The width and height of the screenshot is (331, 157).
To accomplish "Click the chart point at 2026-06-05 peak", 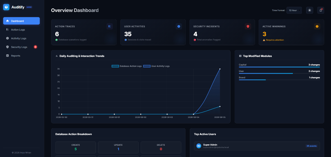I will pos(220,69).
